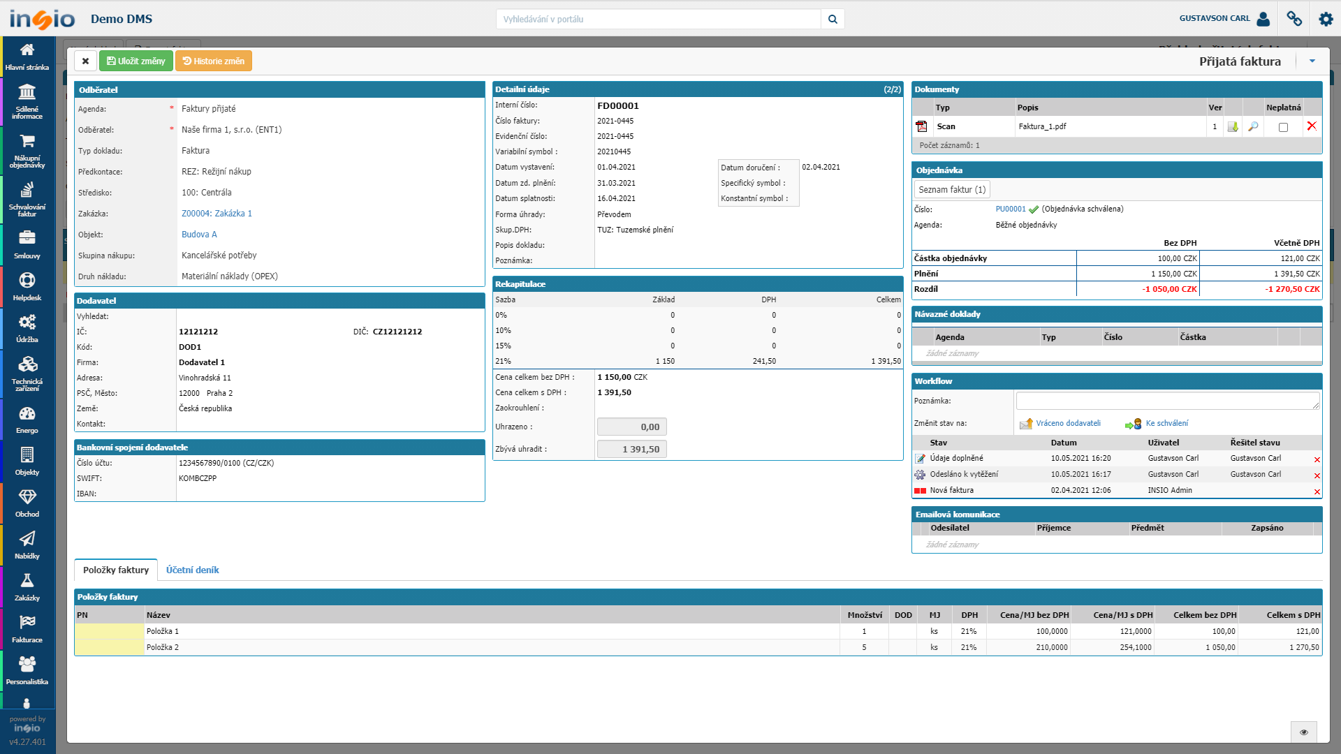Image resolution: width=1341 pixels, height=754 pixels.
Task: Open PDF icon of Faktura_1.pdf row
Action: (x=921, y=126)
